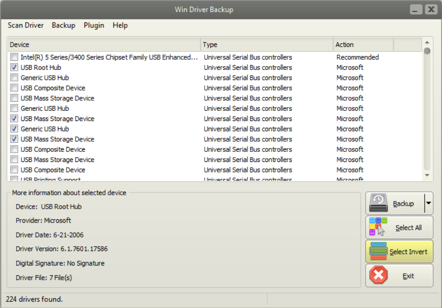This screenshot has width=442, height=308.
Task: Minimize the Win Driver Backup window
Action: (x=416, y=10)
